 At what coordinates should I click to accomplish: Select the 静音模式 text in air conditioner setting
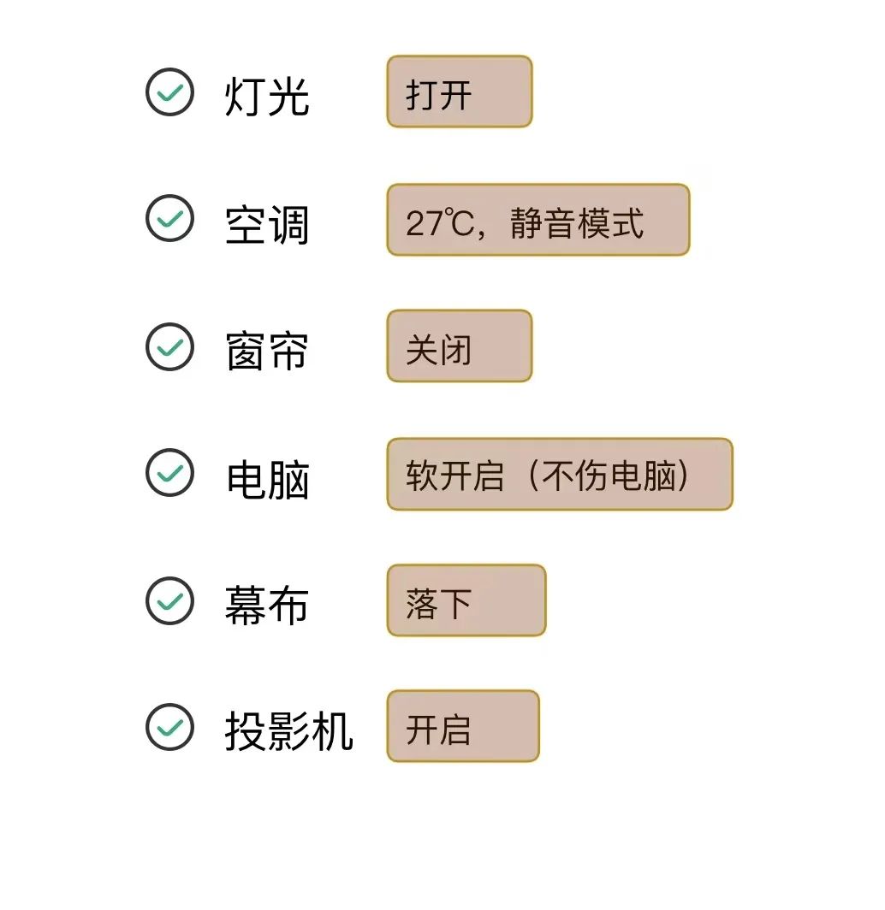coord(576,224)
